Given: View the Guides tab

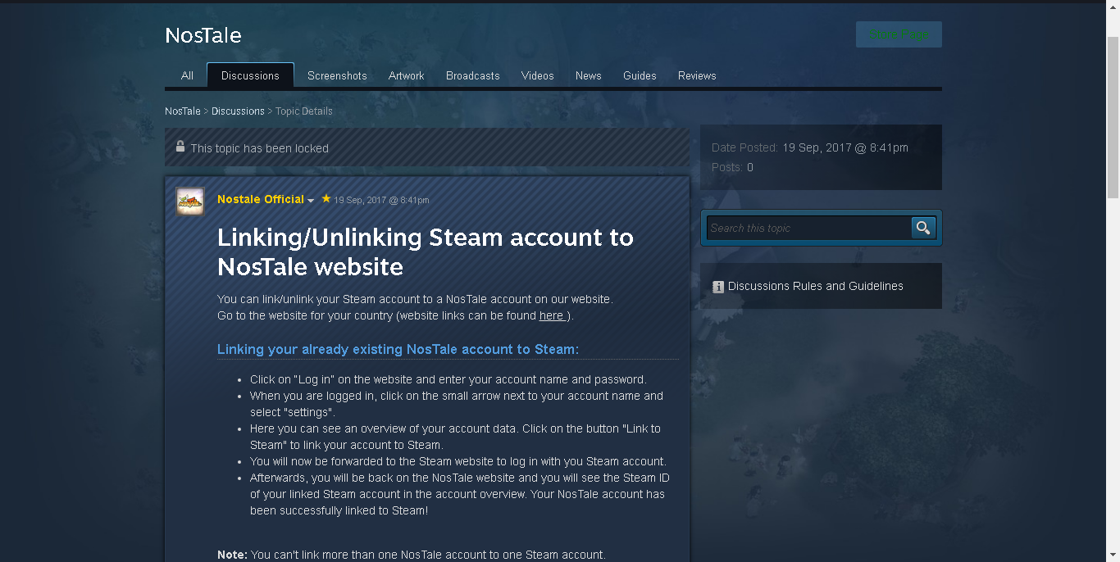Looking at the screenshot, I should 640,75.
